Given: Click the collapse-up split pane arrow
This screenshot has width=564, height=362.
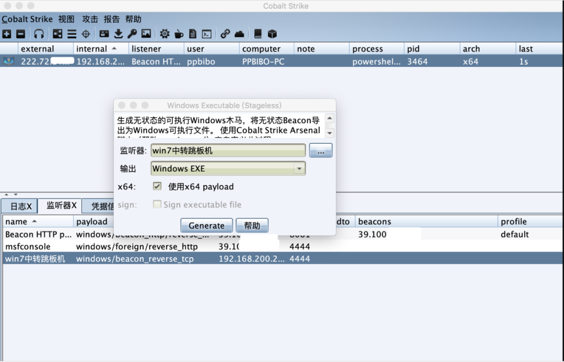Looking at the screenshot, I should click(x=6, y=194).
